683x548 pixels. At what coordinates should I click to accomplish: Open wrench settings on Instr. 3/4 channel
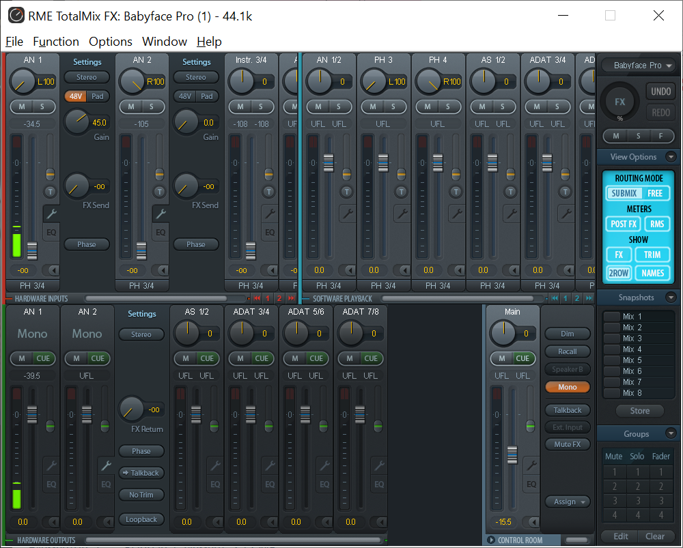[270, 214]
